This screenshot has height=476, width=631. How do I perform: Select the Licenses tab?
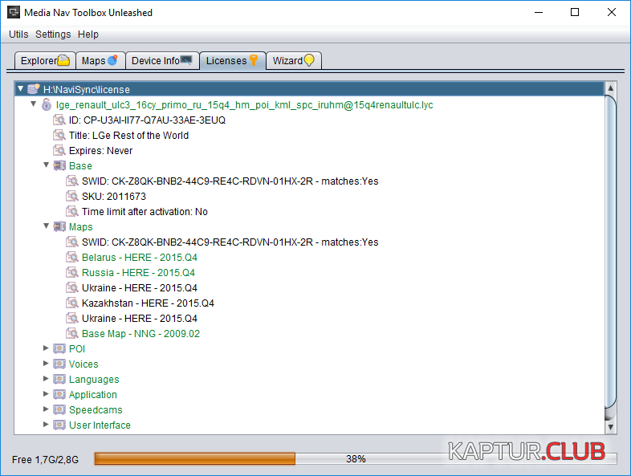233,61
